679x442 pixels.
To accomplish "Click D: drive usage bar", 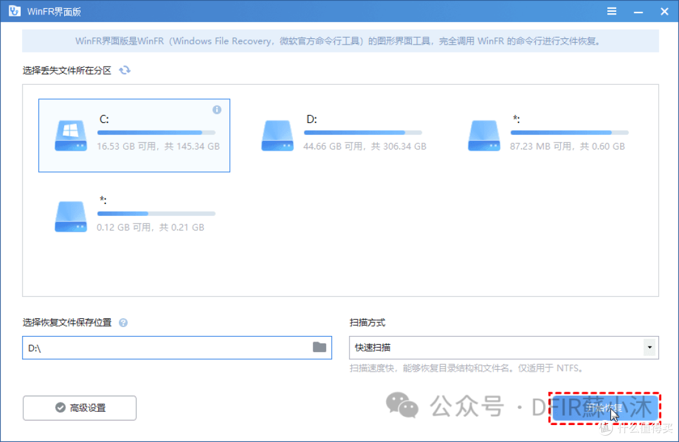I will tap(363, 132).
